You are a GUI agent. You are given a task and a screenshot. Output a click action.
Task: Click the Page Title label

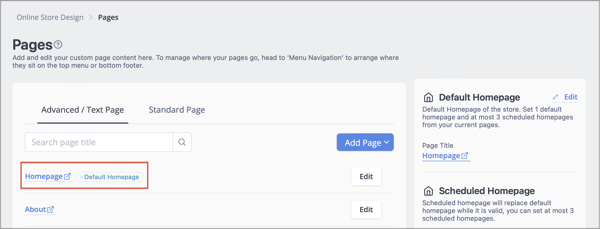coord(438,145)
